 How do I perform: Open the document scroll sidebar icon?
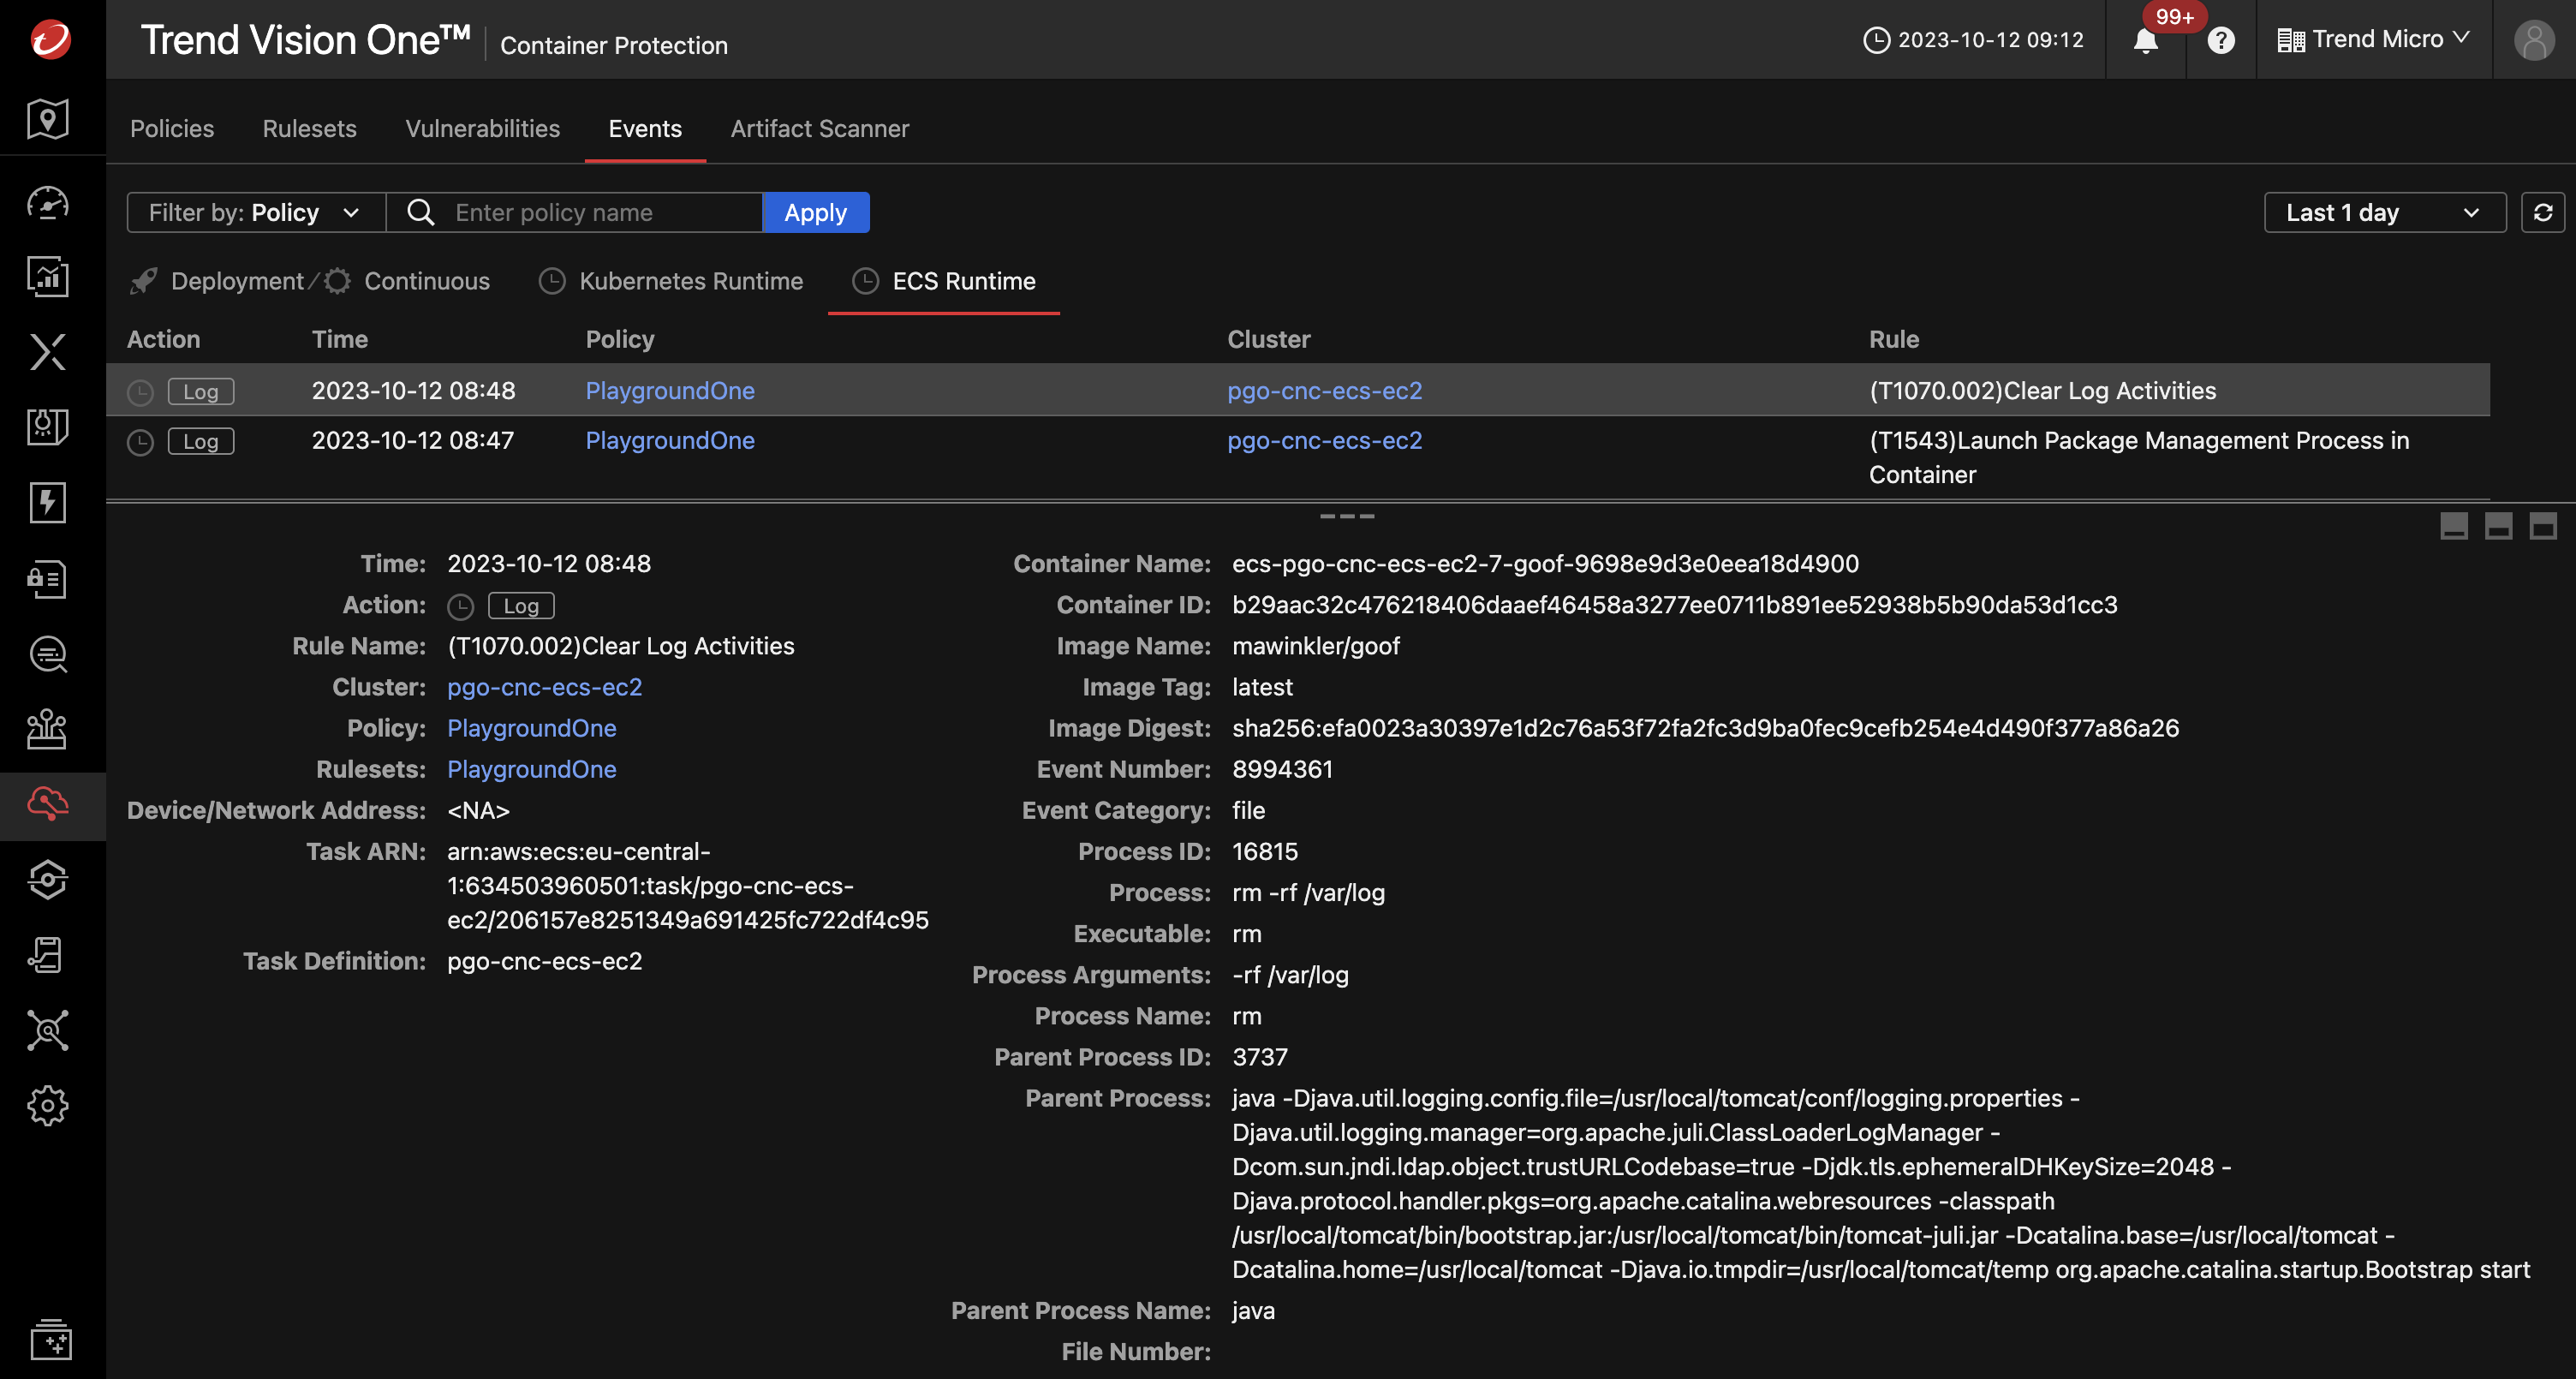point(47,955)
